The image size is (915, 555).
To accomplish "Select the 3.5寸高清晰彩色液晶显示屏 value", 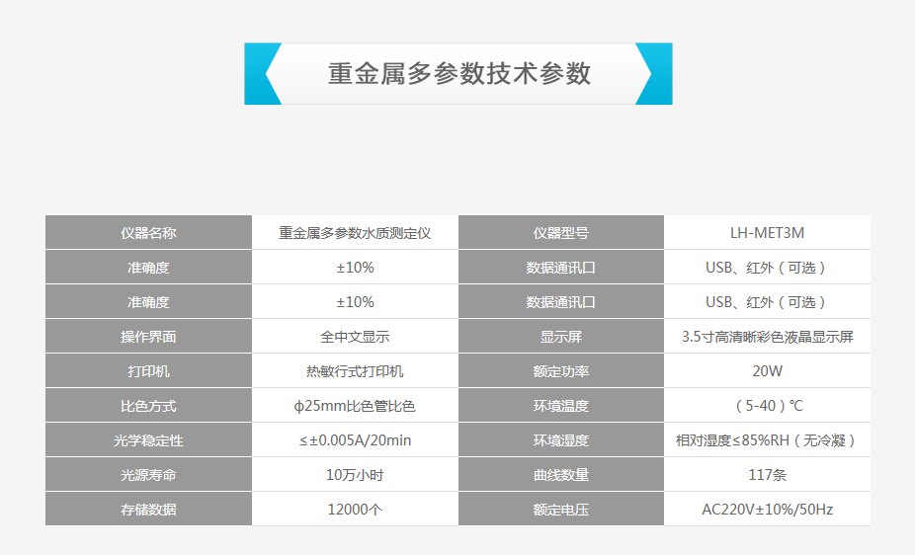I will (x=768, y=337).
